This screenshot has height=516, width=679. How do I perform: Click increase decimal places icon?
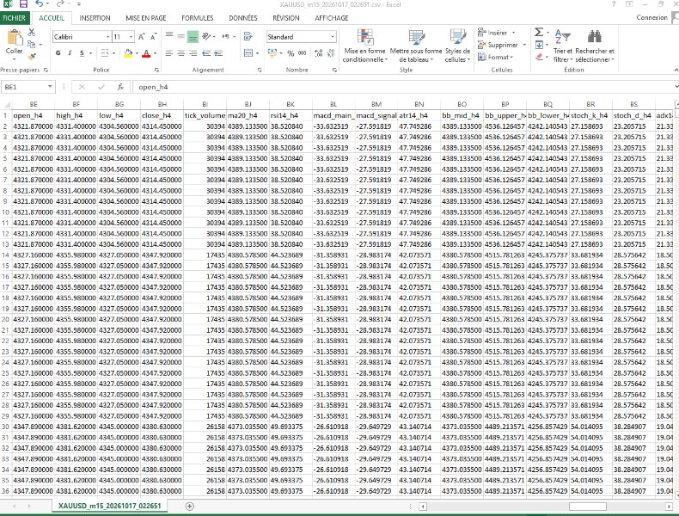(318, 53)
